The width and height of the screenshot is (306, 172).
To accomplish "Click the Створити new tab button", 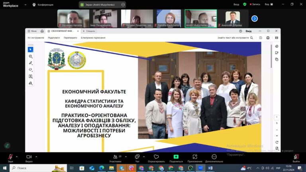I will click(89, 31).
